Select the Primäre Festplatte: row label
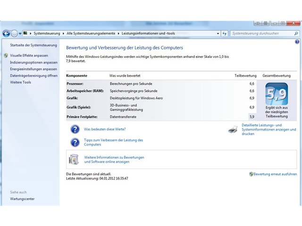The width and height of the screenshot is (302, 226). pos(82,117)
